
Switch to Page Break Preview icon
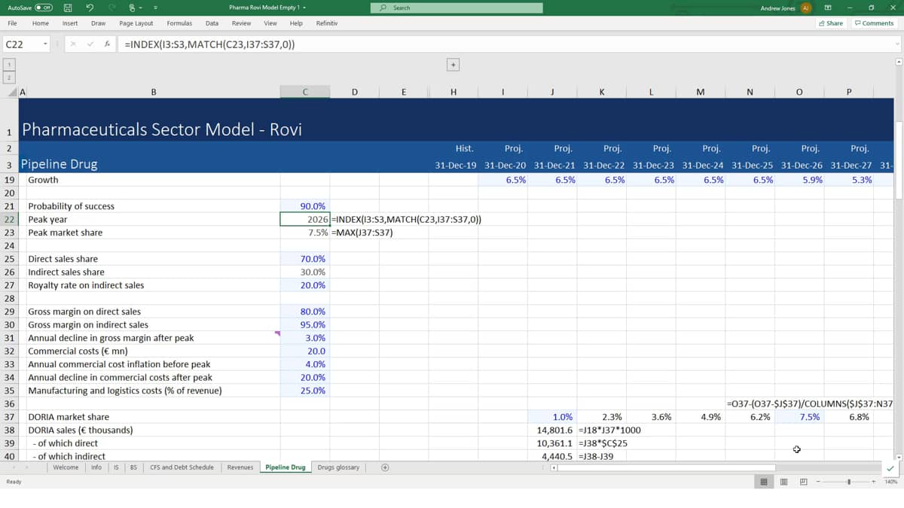[803, 482]
